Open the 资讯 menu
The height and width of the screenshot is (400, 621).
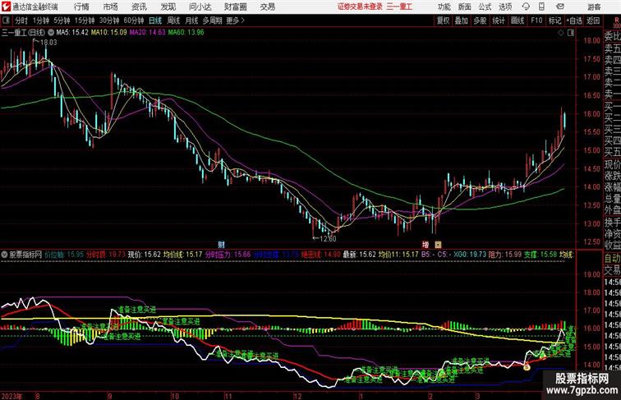[x=139, y=7]
